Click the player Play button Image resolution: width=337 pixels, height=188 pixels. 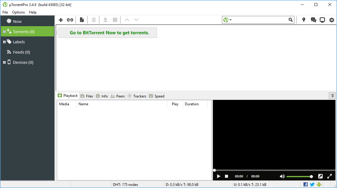(x=219, y=176)
